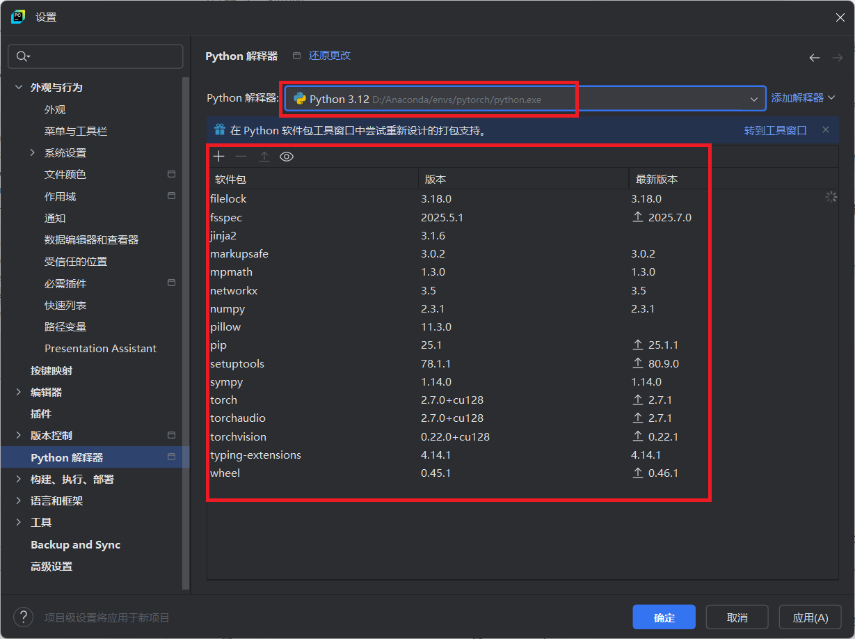Click project-level icon beside 版本控制

click(172, 435)
